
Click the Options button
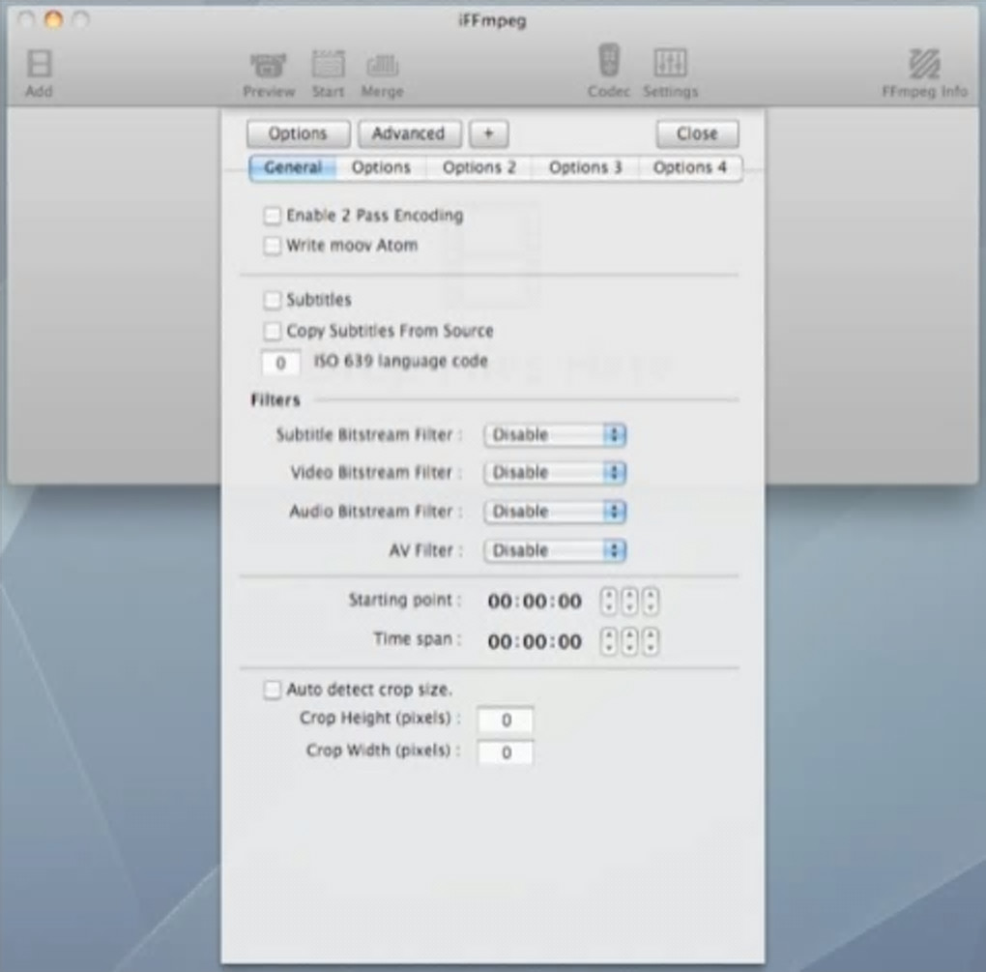click(x=298, y=133)
